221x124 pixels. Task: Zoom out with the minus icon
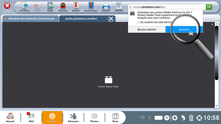167,118
